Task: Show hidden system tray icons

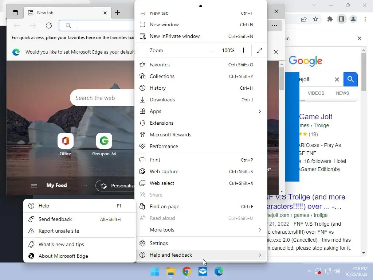Action: coord(309,271)
